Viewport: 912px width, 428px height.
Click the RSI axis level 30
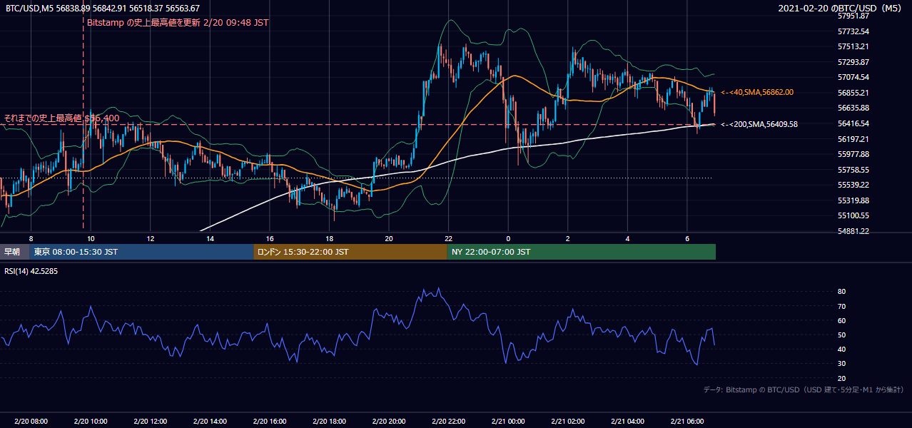click(841, 364)
